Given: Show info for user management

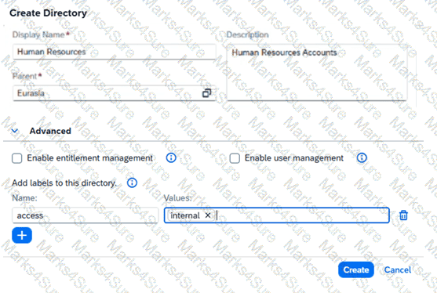Looking at the screenshot, I should 362,157.
